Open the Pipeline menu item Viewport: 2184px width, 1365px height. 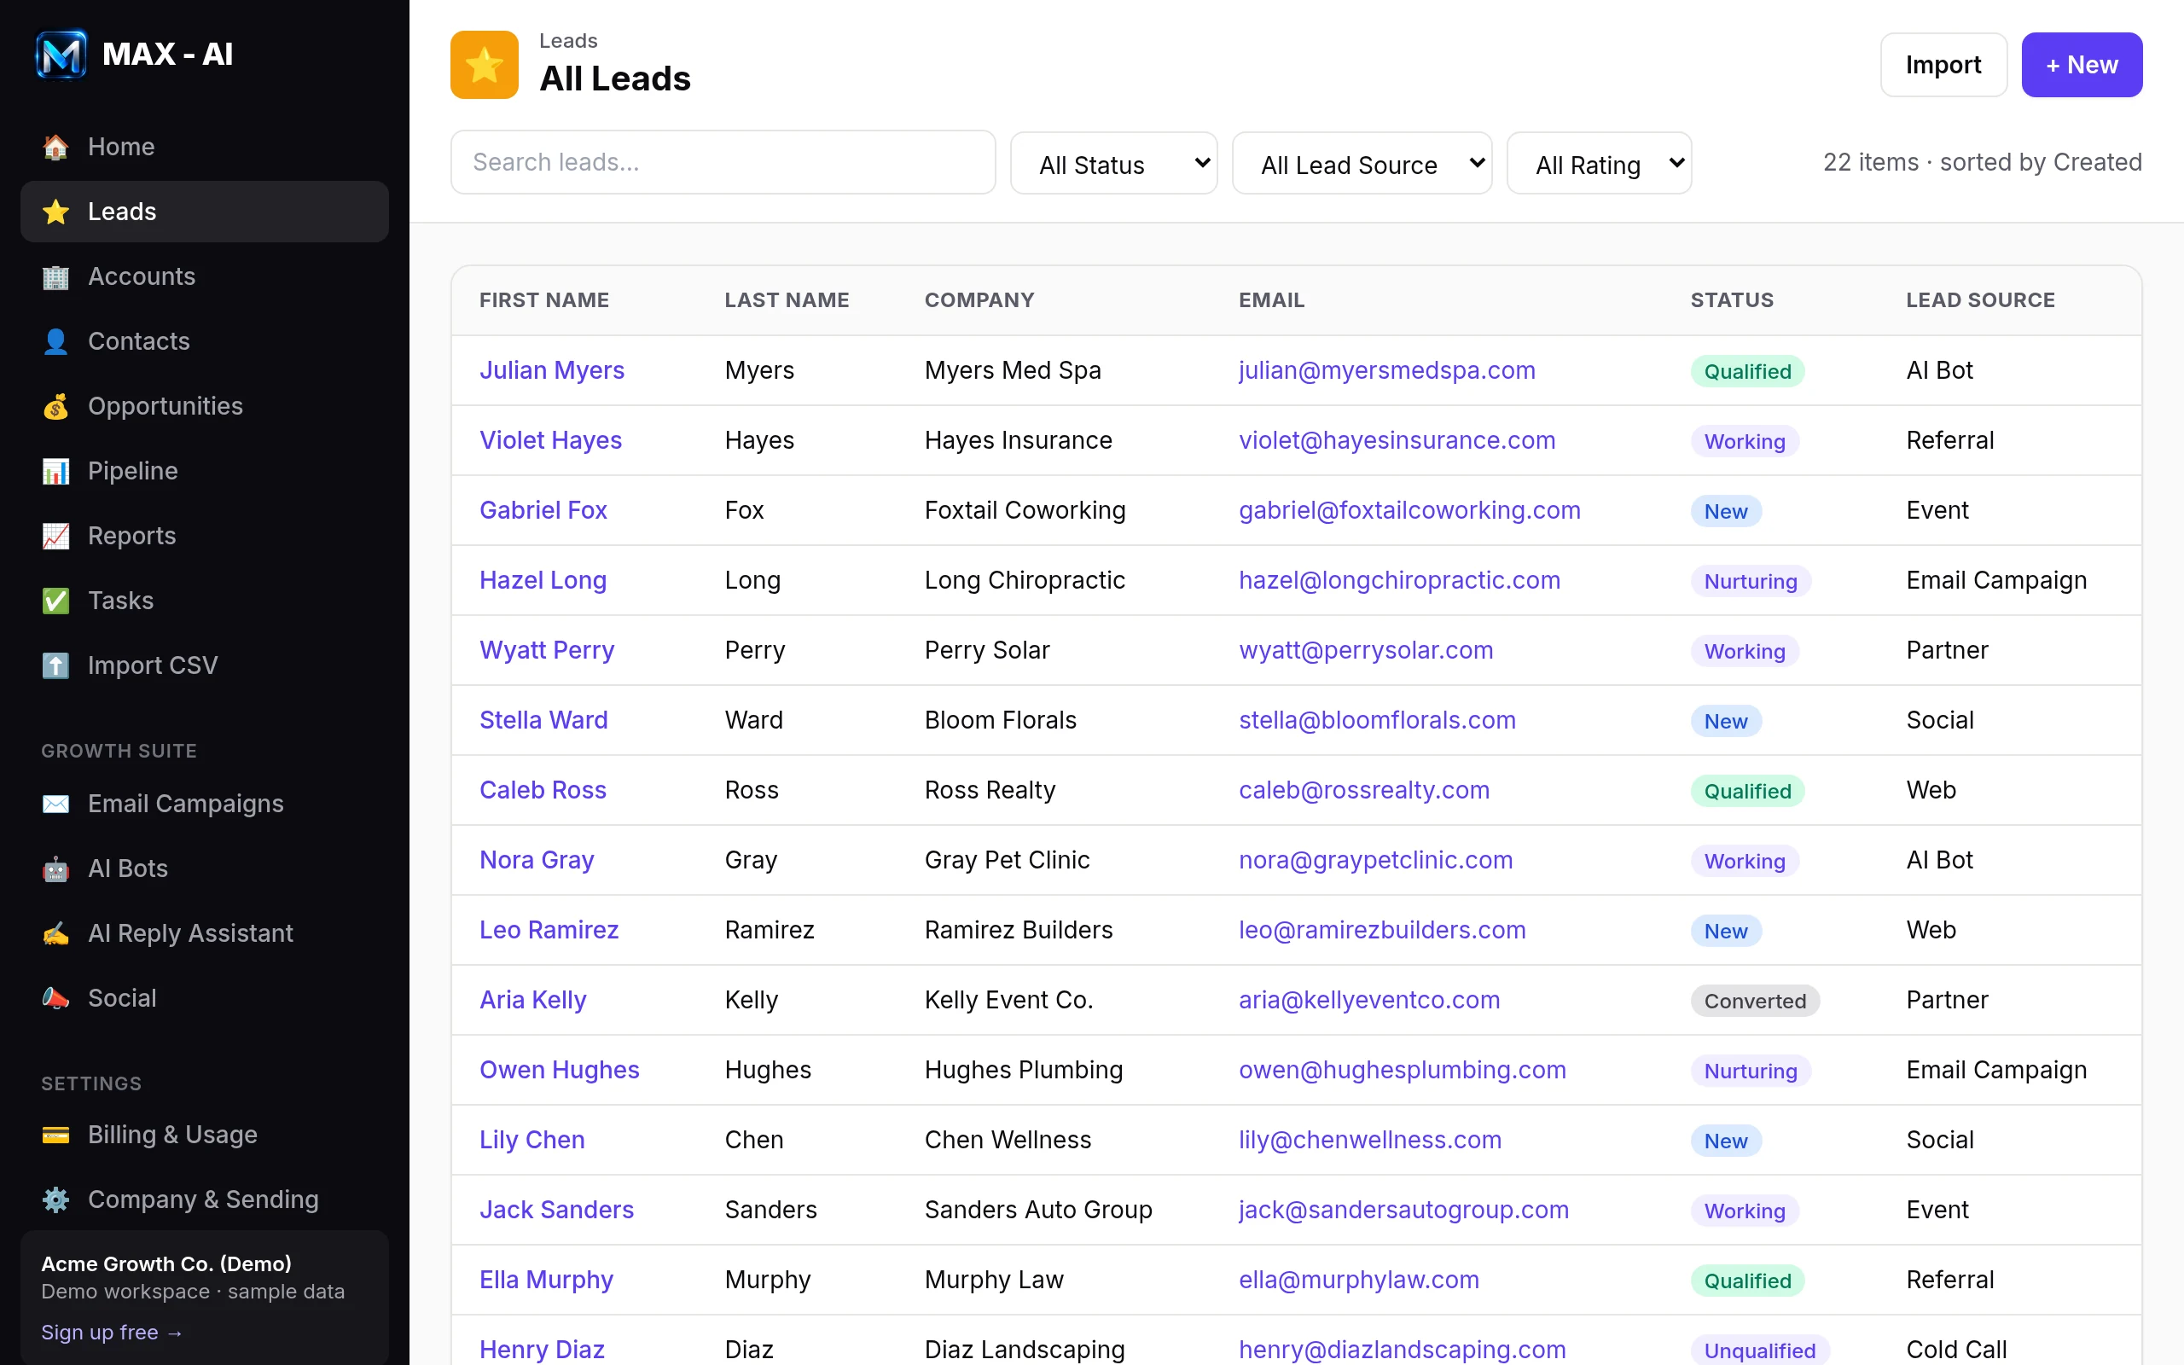coord(205,471)
